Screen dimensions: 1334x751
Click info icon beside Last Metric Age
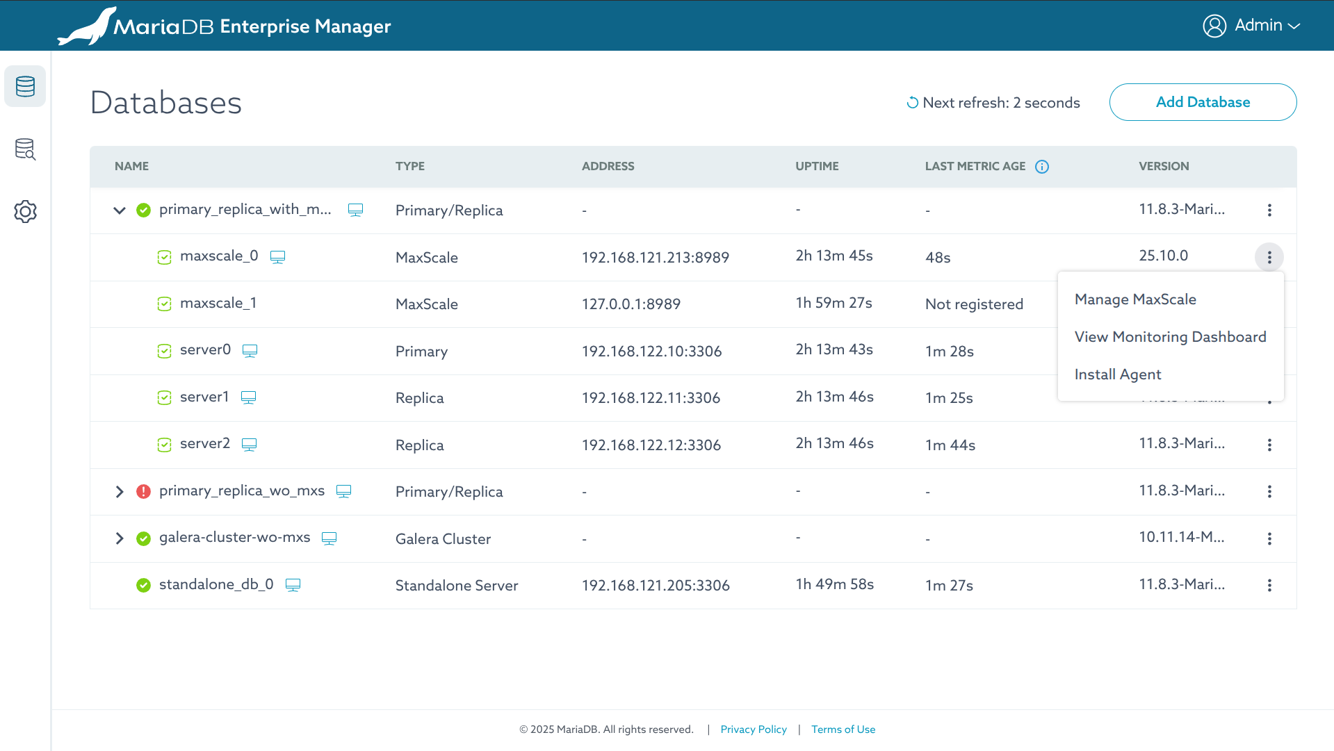(1041, 167)
